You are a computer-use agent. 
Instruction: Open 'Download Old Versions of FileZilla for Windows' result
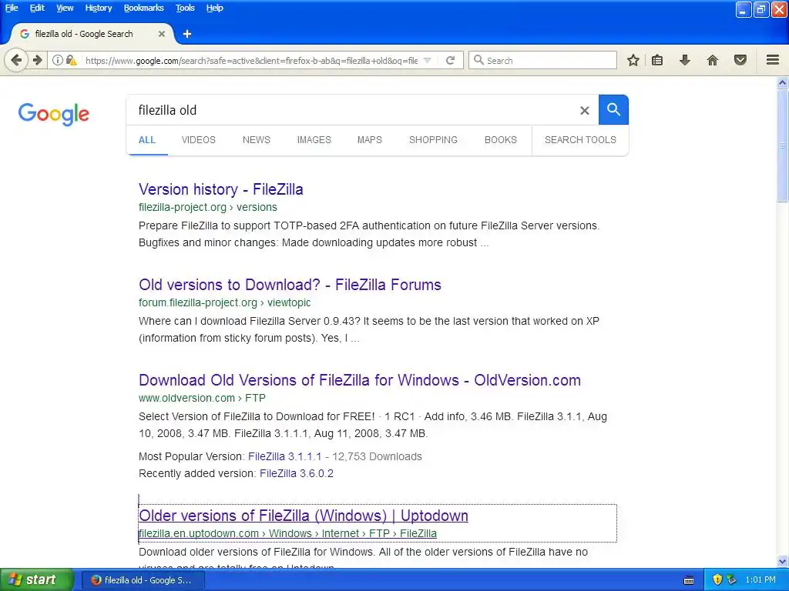[x=360, y=380]
